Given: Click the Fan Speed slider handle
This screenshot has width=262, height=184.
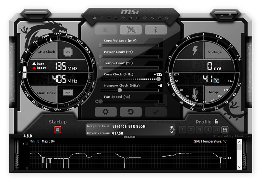Looking at the screenshot, I should 100,101.
